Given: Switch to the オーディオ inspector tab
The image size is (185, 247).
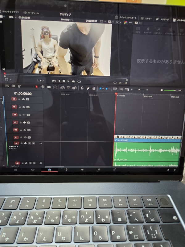Looking at the screenshot, I should coord(148,30).
